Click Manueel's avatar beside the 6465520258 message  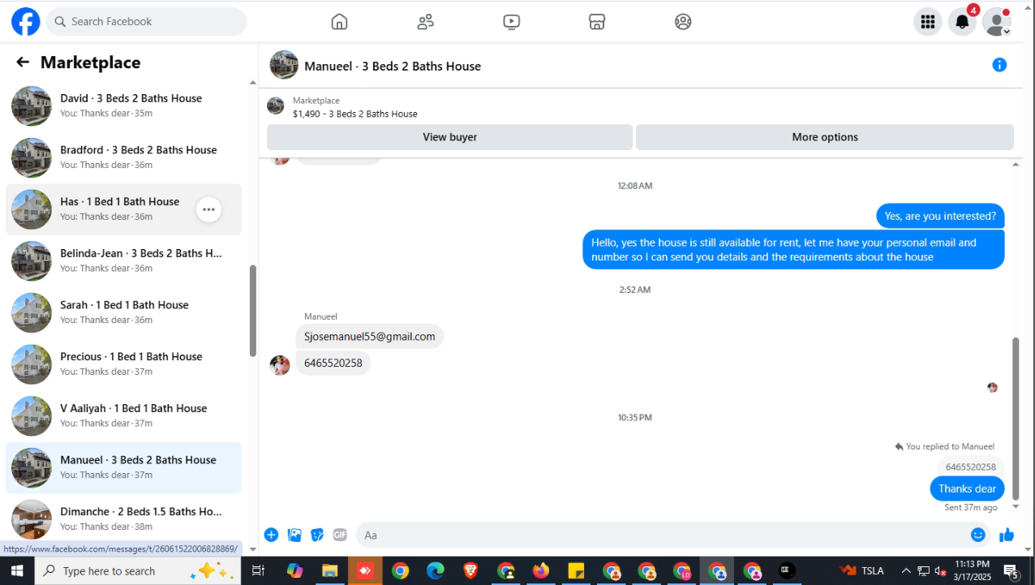(x=280, y=365)
